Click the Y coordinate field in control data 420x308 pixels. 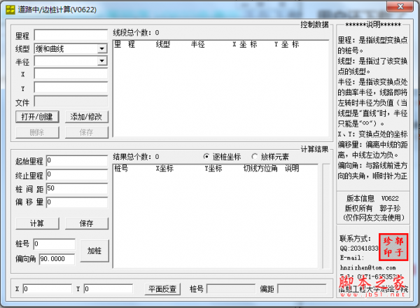pyautogui.click(x=71, y=87)
